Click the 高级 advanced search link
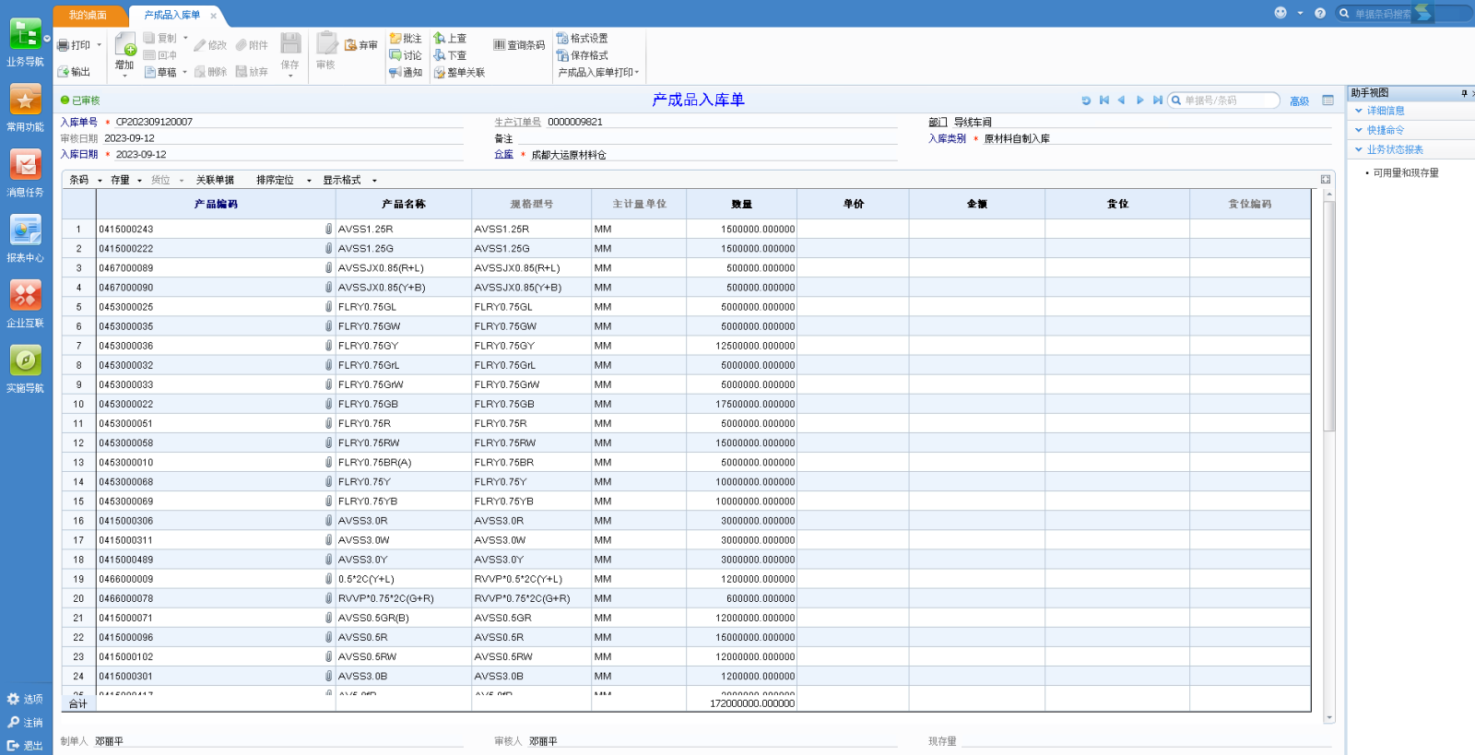The image size is (1475, 755). [x=1299, y=101]
